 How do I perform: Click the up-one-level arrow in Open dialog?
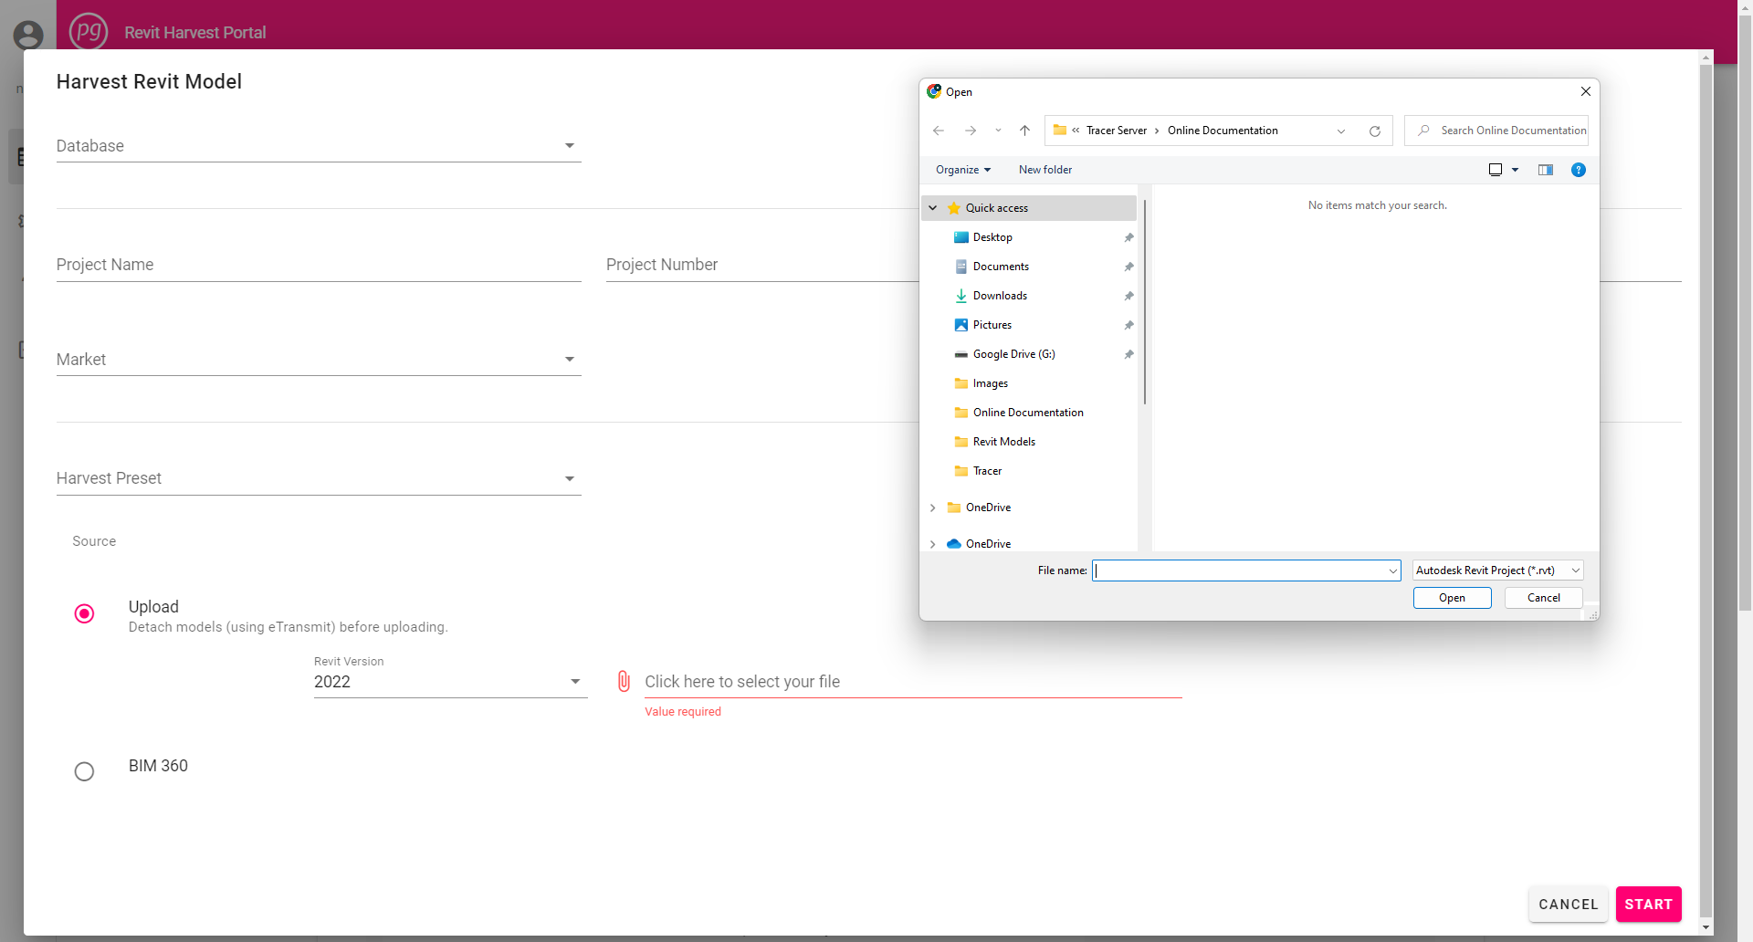point(1023,131)
